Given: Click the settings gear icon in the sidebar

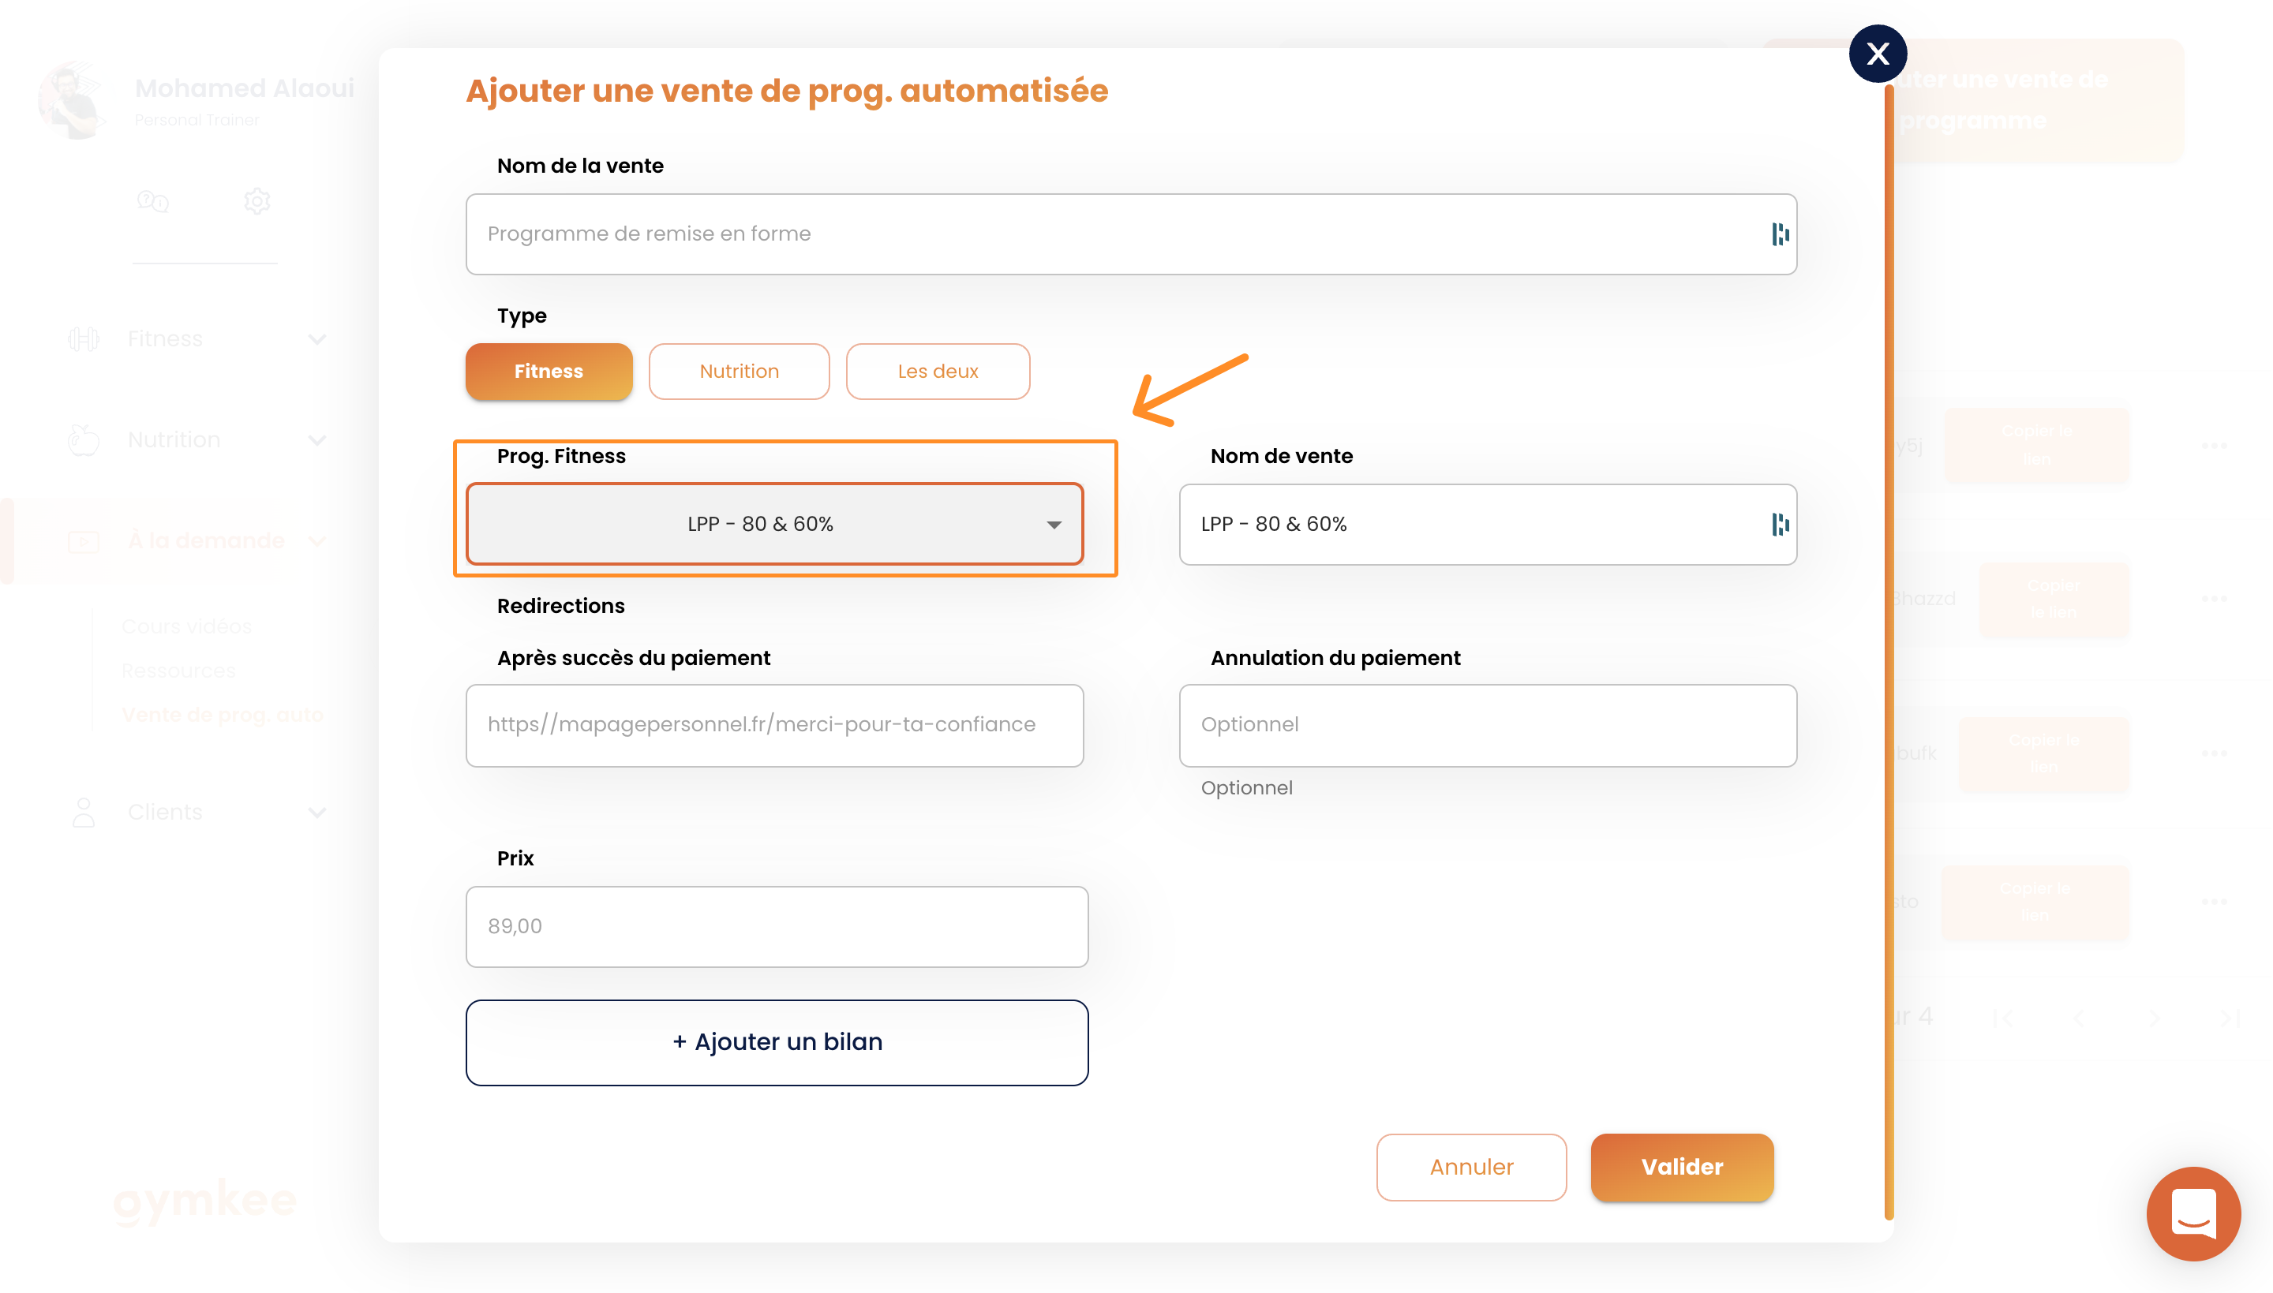Looking at the screenshot, I should [x=257, y=202].
